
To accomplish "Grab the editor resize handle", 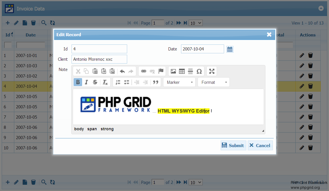I will coord(263,131).
